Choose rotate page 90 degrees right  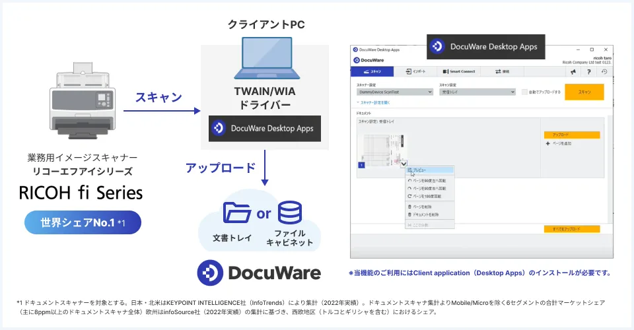pos(430,189)
